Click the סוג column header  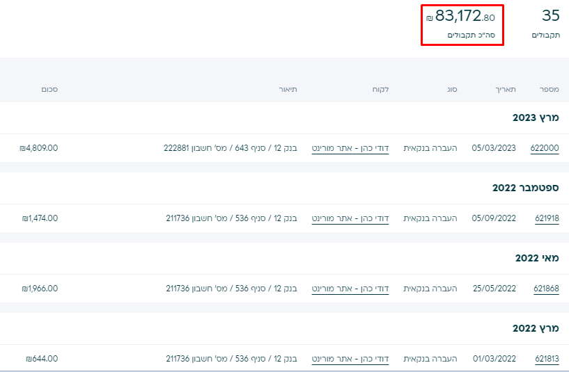pyautogui.click(x=452, y=89)
